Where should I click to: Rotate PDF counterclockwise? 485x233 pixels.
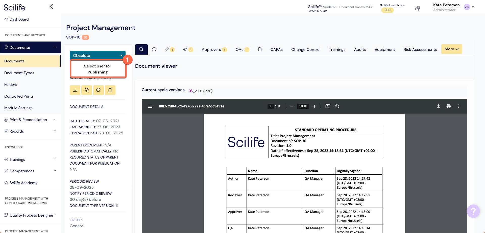pyautogui.click(x=337, y=106)
